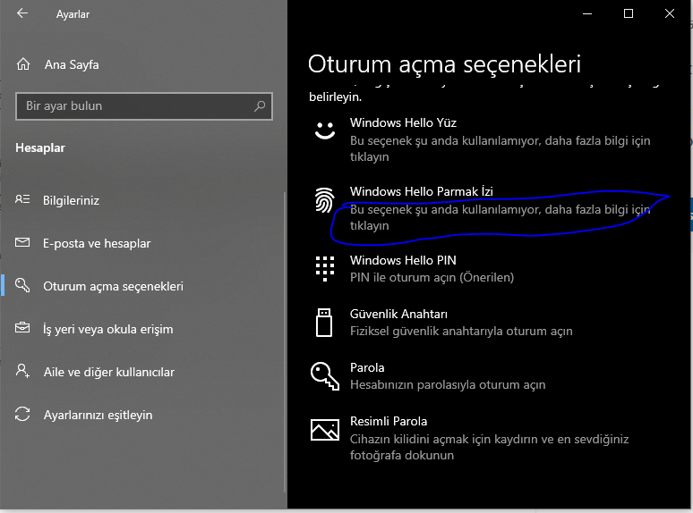Click the Windows Hello Parmak İzi fingerprint icon

[x=324, y=200]
